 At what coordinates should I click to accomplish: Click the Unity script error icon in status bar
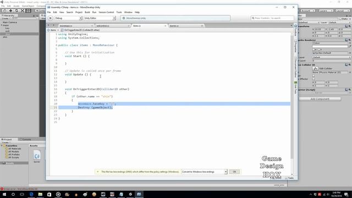click(2, 189)
